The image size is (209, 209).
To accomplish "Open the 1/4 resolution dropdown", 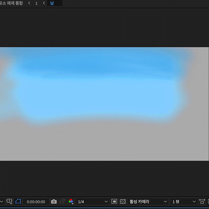I will tap(92, 201).
